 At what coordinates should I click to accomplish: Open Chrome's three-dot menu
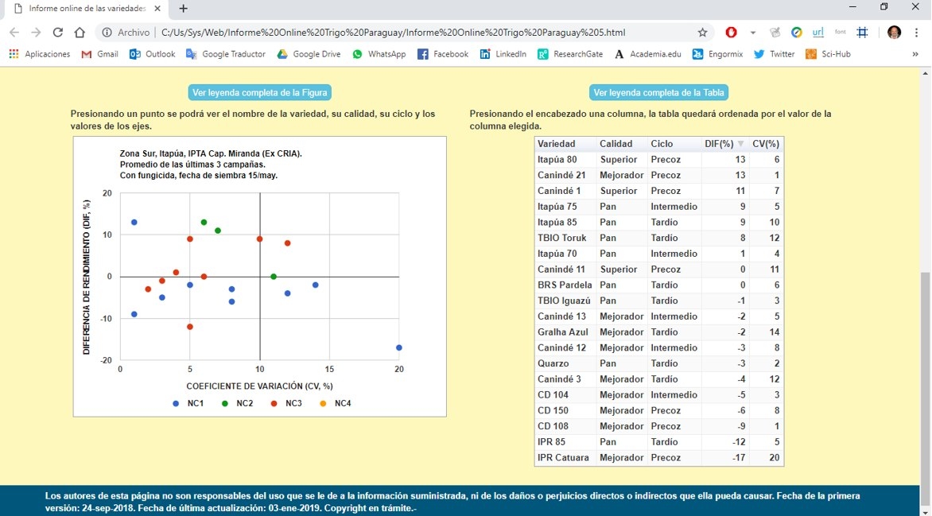(915, 33)
